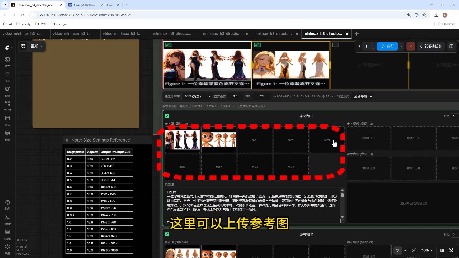Open the 模型 models sidebar panel
The width and height of the screenshot is (459, 258).
[8, 91]
